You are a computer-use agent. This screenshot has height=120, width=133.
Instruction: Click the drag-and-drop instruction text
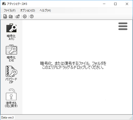click(x=73, y=65)
